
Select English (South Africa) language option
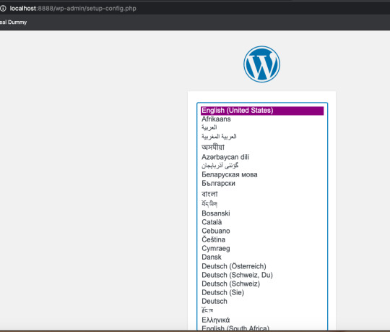(x=262, y=328)
